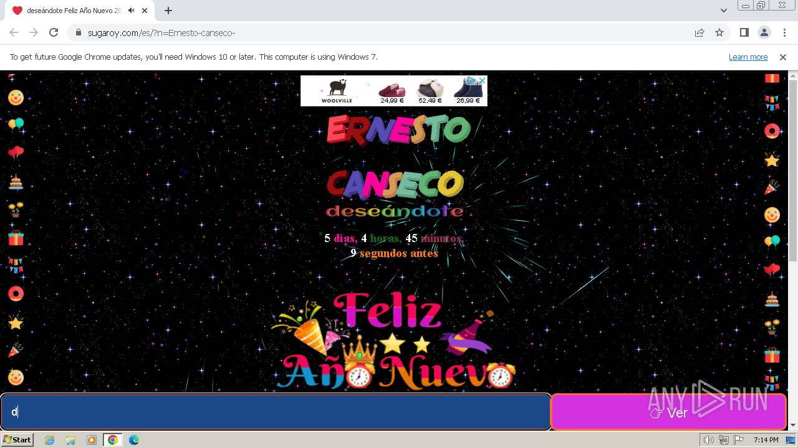The image size is (798, 448).
Task: Click the party popper emoji on the right side
Action: pos(772,187)
